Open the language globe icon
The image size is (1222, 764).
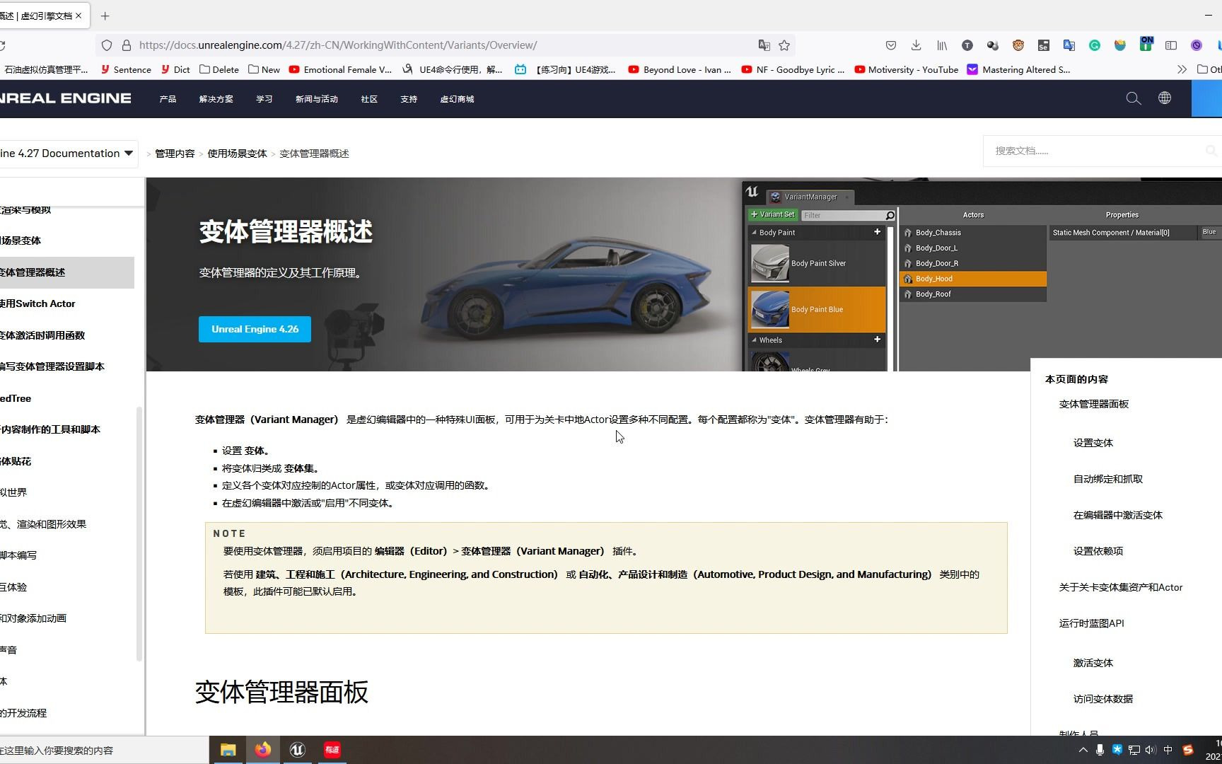1165,98
